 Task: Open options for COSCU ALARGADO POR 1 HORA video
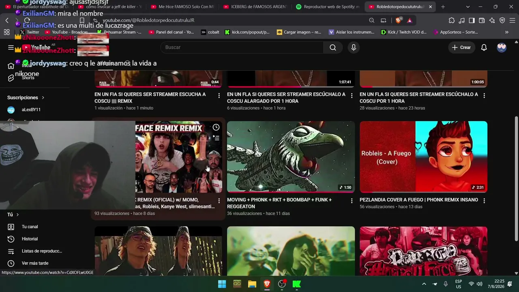352,96
